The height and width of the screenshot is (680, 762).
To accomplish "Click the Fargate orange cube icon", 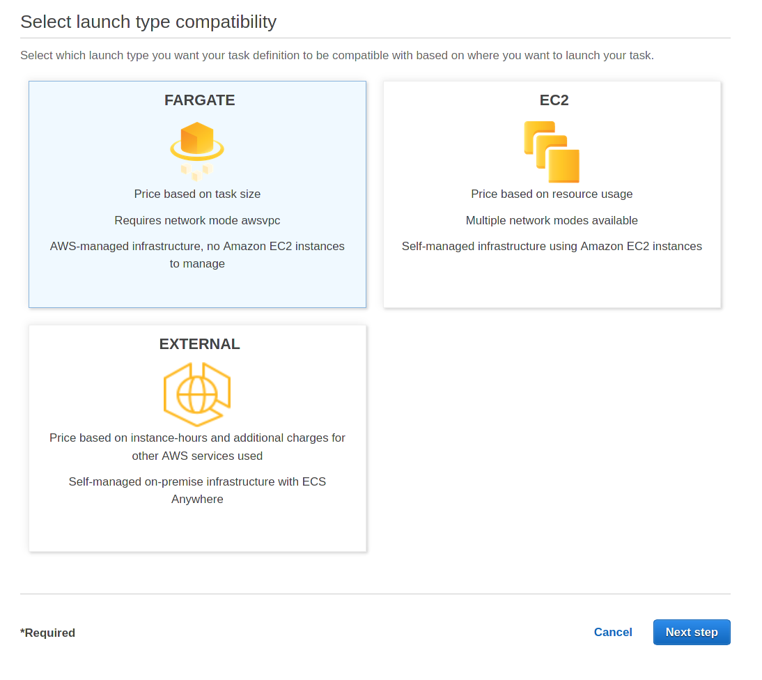I will coord(197,148).
